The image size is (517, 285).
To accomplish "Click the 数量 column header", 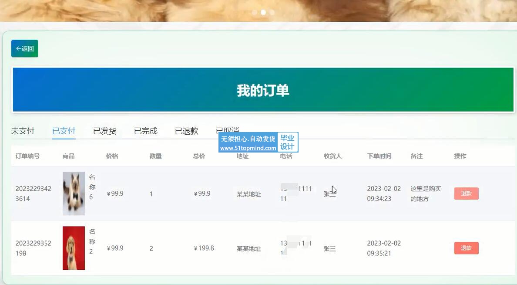I will (x=155, y=156).
